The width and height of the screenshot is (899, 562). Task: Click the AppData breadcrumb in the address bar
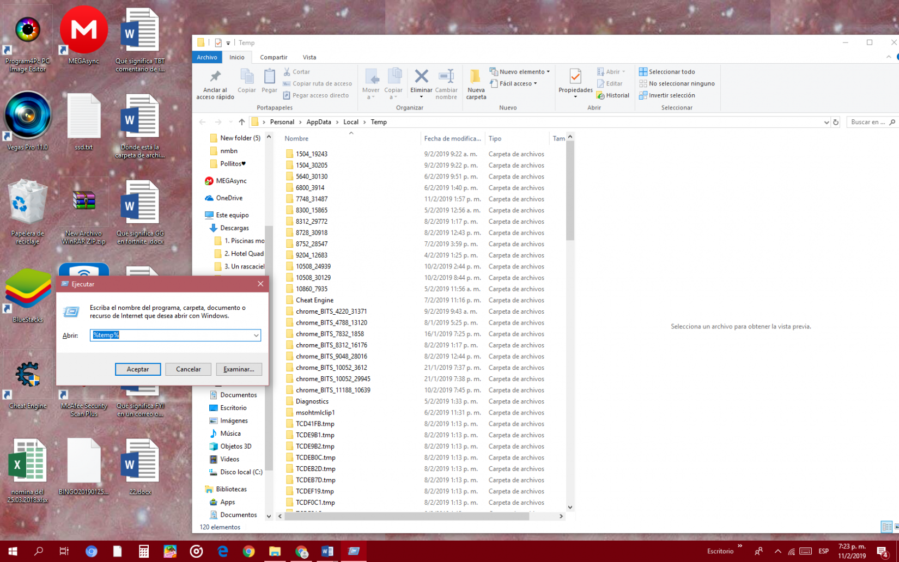(x=319, y=122)
